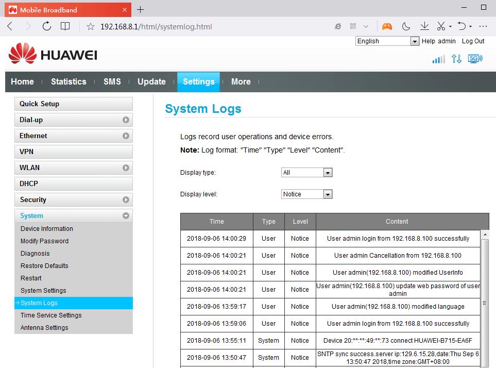The width and height of the screenshot is (496, 368).
Task: Click the Log Out link
Action: click(x=473, y=41)
